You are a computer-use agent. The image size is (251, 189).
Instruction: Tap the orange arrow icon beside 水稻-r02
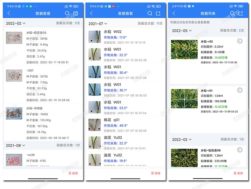click(x=240, y=40)
